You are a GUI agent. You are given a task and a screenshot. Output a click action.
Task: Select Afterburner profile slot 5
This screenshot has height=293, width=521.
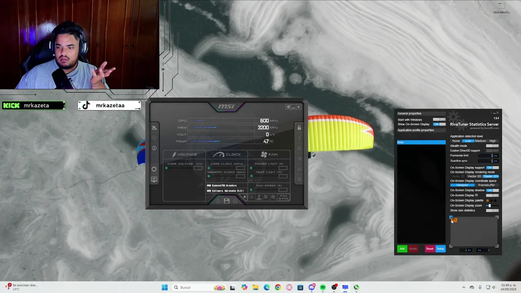[x=299, y=179]
